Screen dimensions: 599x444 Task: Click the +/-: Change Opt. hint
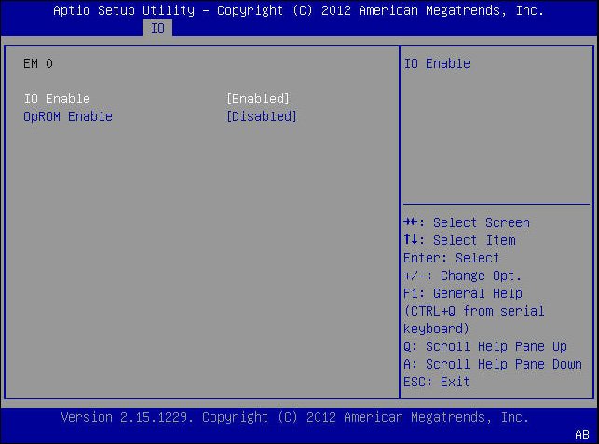point(462,276)
